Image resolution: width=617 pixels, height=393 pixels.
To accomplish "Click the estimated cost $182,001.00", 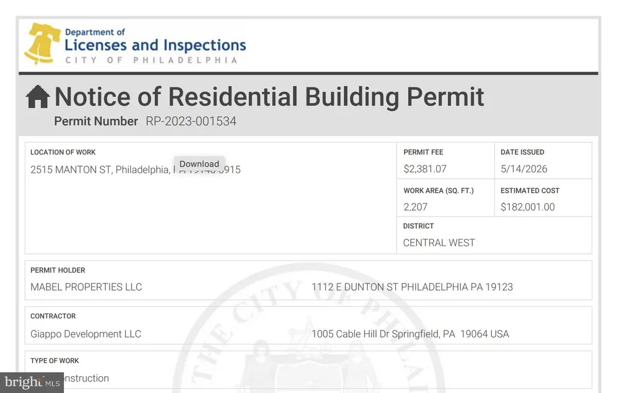I will click(x=528, y=207).
